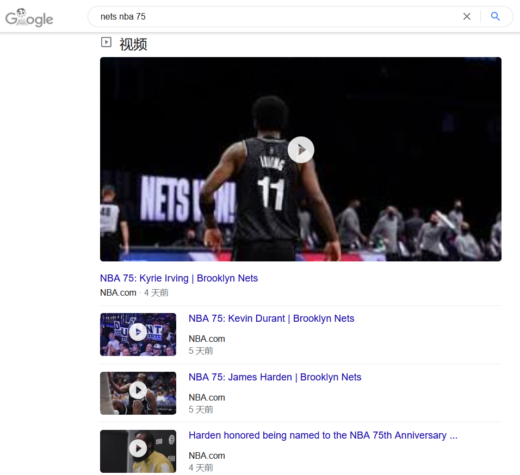Click NBA.com source under the Harden honored title
Image resolution: width=520 pixels, height=475 pixels.
click(x=207, y=455)
